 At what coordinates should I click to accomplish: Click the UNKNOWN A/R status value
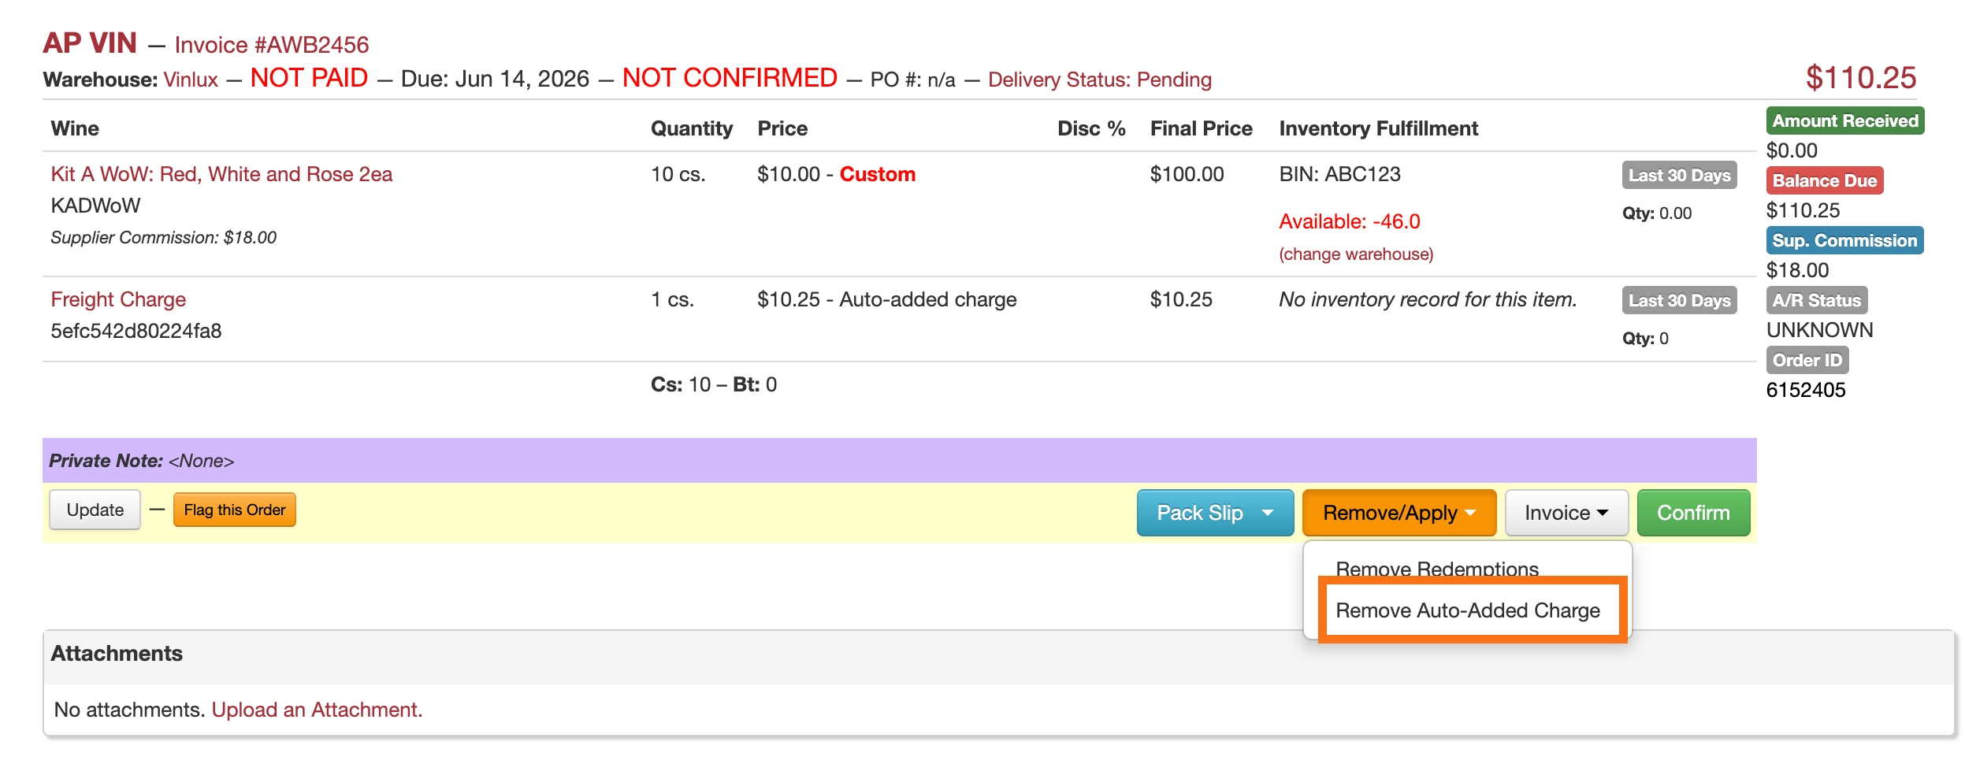(1820, 330)
